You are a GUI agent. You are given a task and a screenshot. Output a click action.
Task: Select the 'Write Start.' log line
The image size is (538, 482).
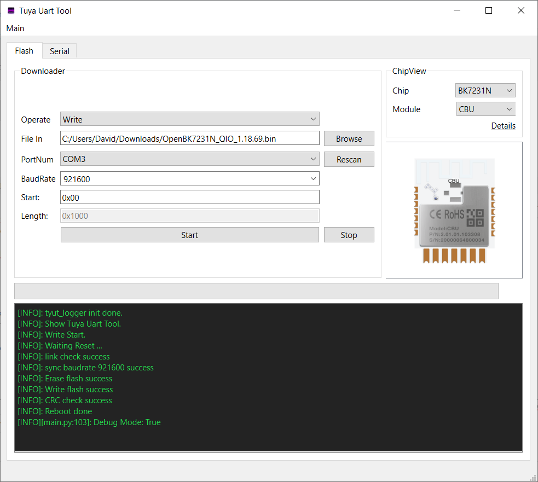click(51, 334)
